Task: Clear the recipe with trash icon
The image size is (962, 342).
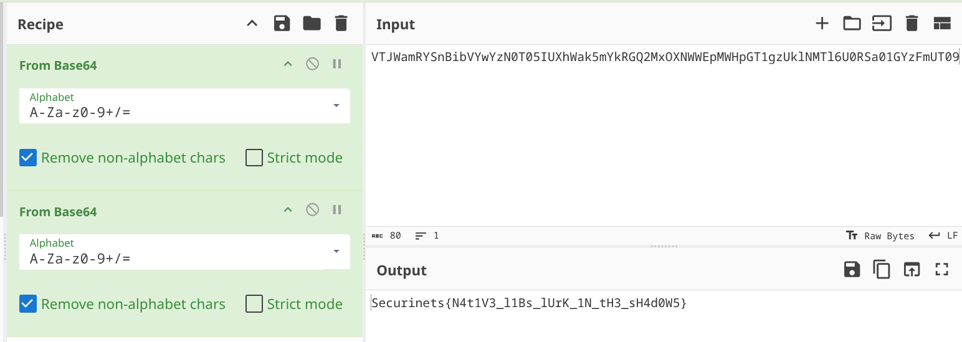Action: (341, 24)
